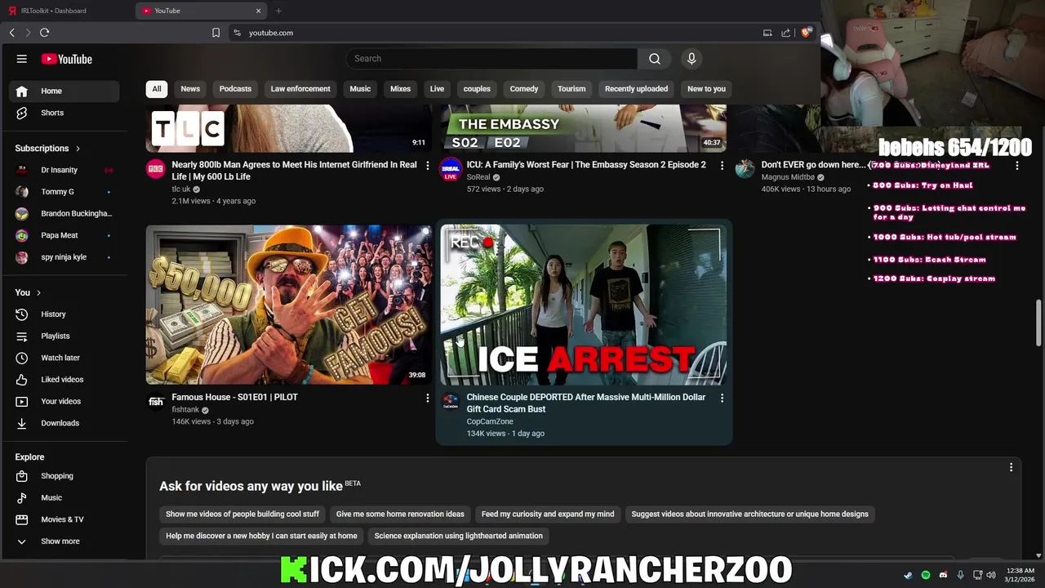1045x588 pixels.
Task: Open the ICE ARREST video thumbnail
Action: tap(583, 305)
